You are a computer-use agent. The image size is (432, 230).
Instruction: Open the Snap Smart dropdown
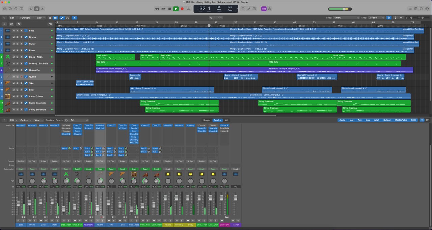click(346, 18)
